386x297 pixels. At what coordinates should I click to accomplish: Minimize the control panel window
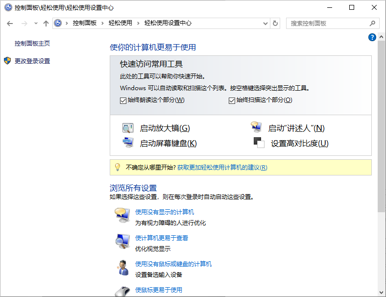(330, 7)
